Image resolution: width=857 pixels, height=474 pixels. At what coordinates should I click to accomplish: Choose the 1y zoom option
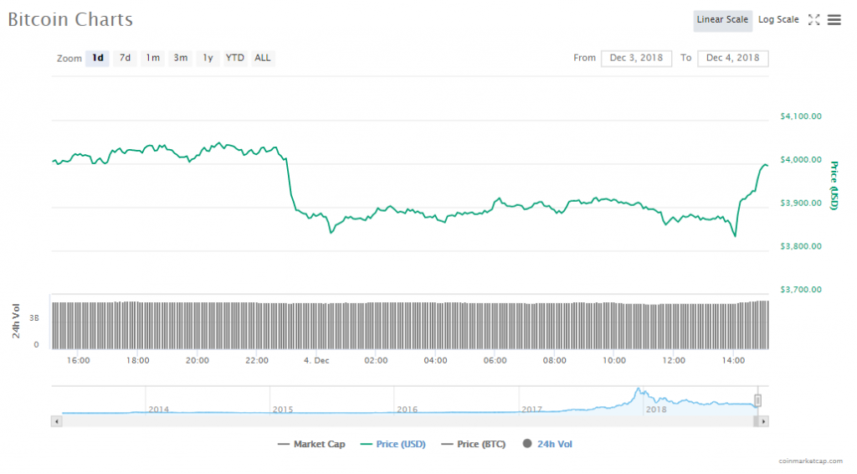[208, 58]
